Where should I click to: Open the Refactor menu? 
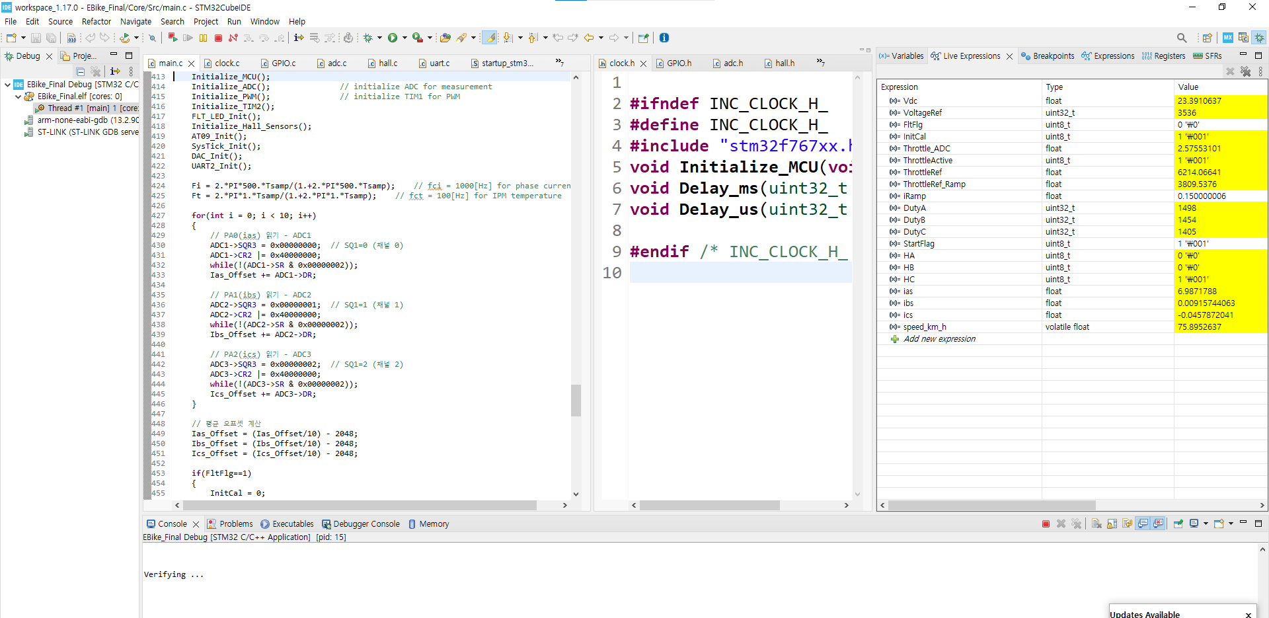(96, 22)
